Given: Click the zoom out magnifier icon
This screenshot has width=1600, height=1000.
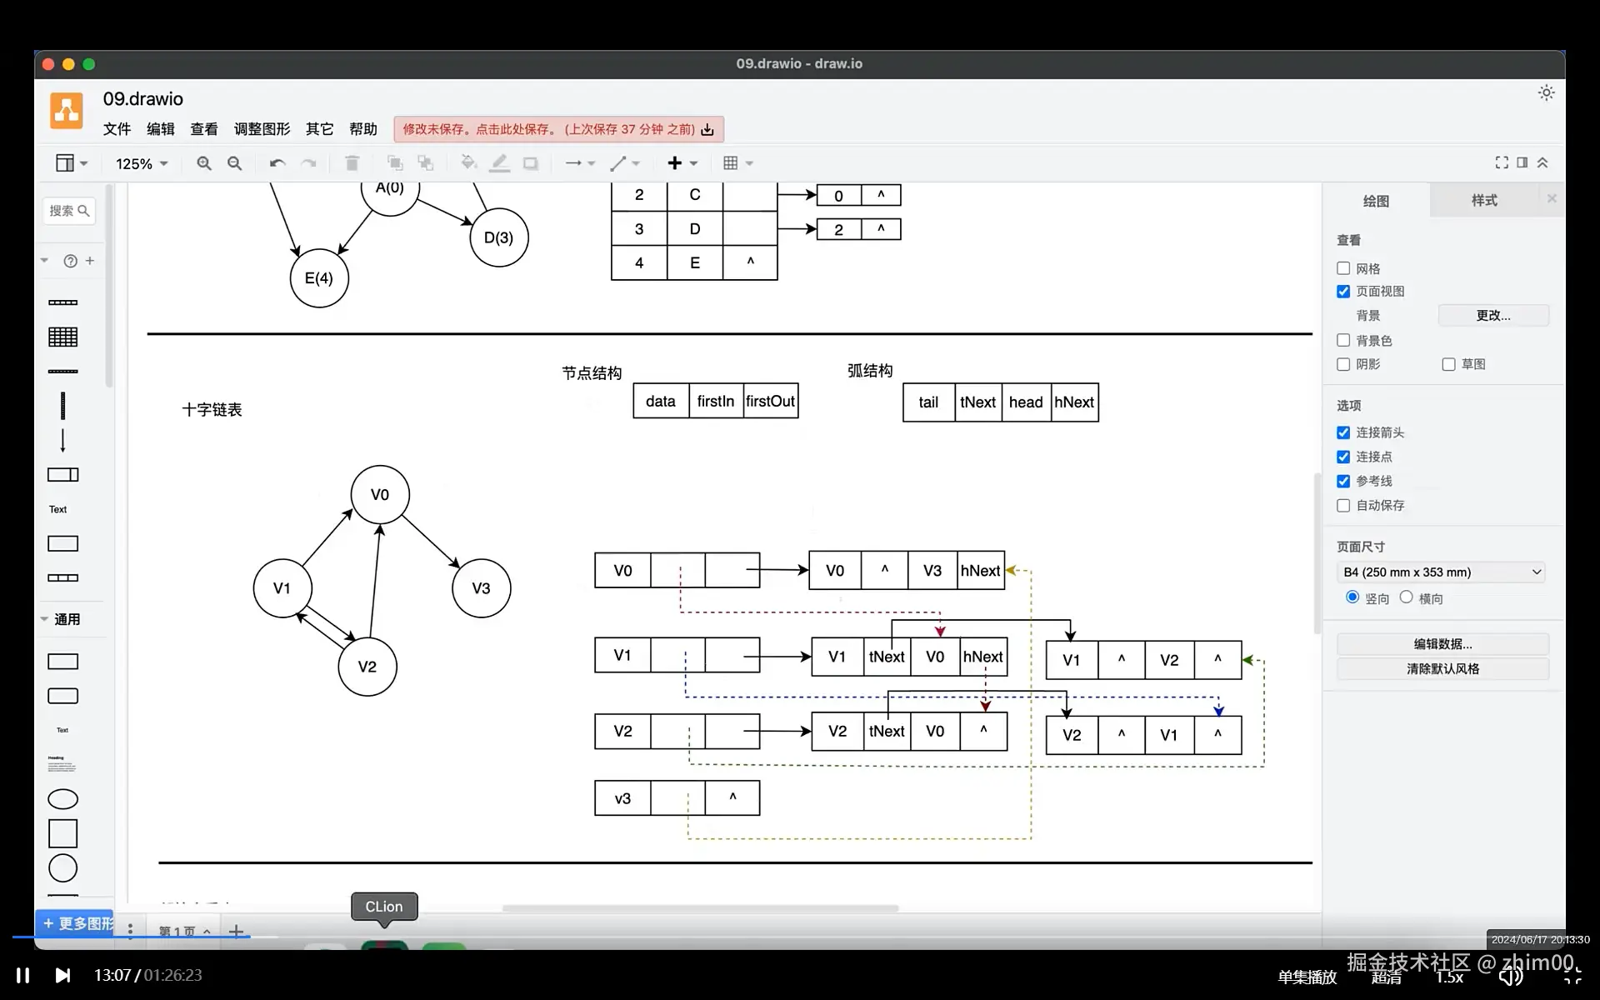Looking at the screenshot, I should click(235, 163).
